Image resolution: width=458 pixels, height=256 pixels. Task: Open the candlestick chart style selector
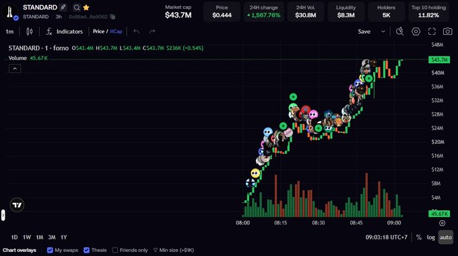point(30,32)
